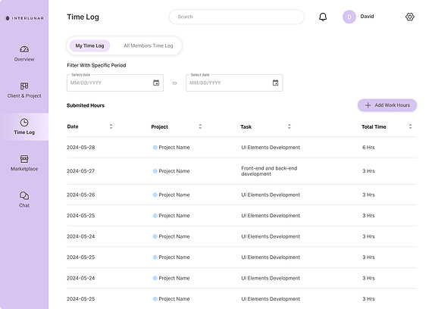Open the settings gear icon

(x=410, y=17)
